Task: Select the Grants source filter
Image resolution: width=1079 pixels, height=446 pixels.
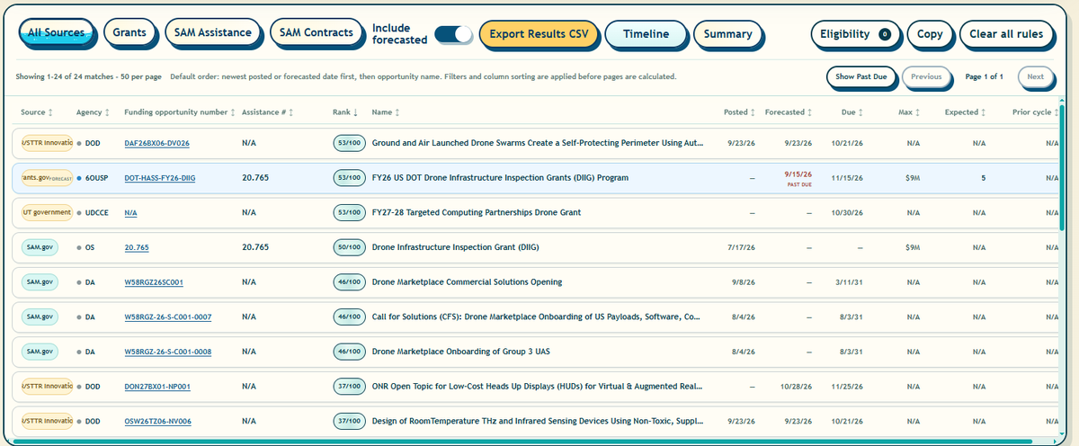Action: [x=129, y=33]
